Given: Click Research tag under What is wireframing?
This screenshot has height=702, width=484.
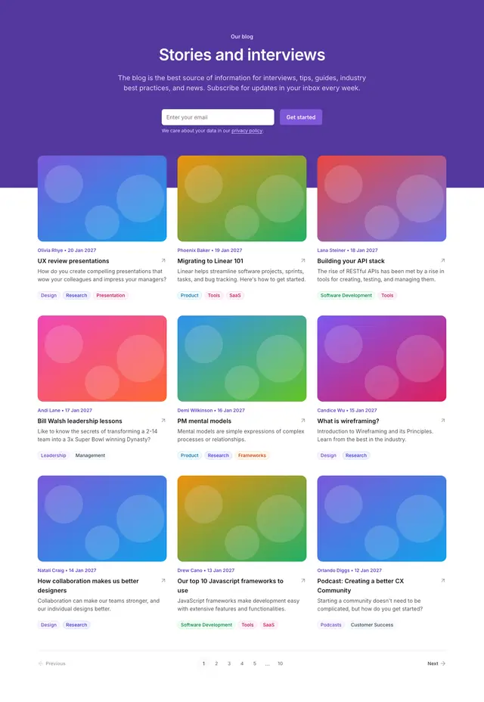Looking at the screenshot, I should click(x=356, y=455).
